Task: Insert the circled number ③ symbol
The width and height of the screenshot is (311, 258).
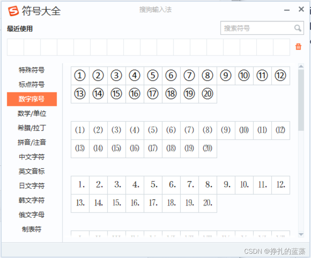Action: [117, 76]
